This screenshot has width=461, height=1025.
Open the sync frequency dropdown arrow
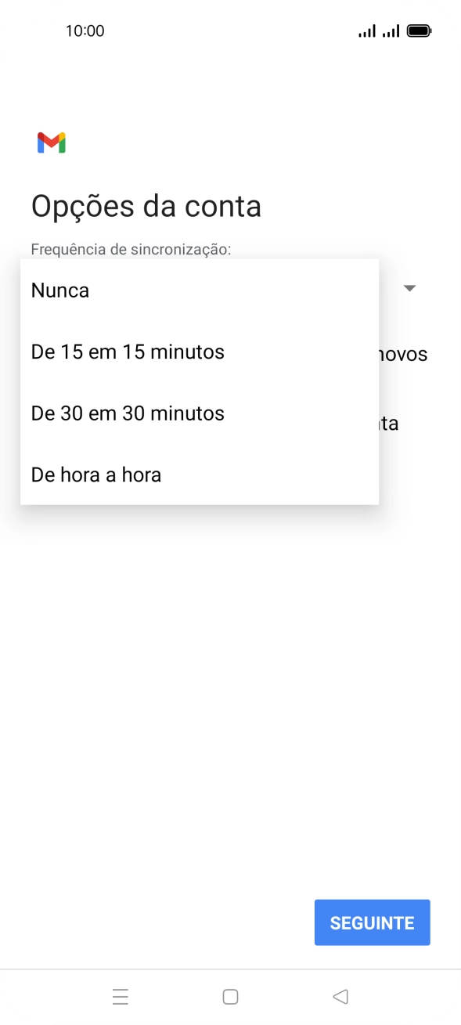point(410,288)
